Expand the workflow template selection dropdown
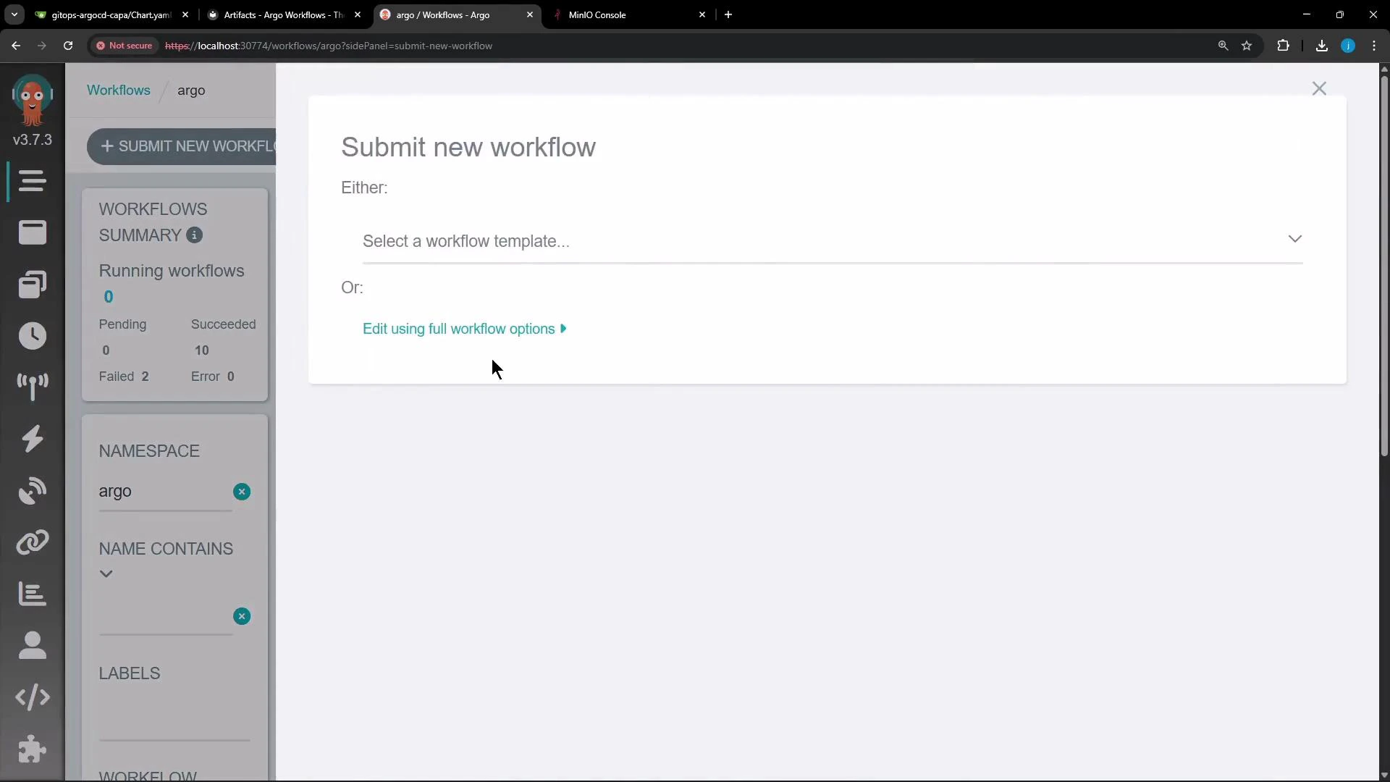Viewport: 1390px width, 782px height. click(x=1295, y=239)
